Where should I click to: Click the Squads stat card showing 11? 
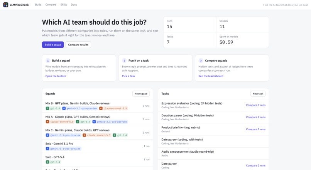tap(242, 24)
